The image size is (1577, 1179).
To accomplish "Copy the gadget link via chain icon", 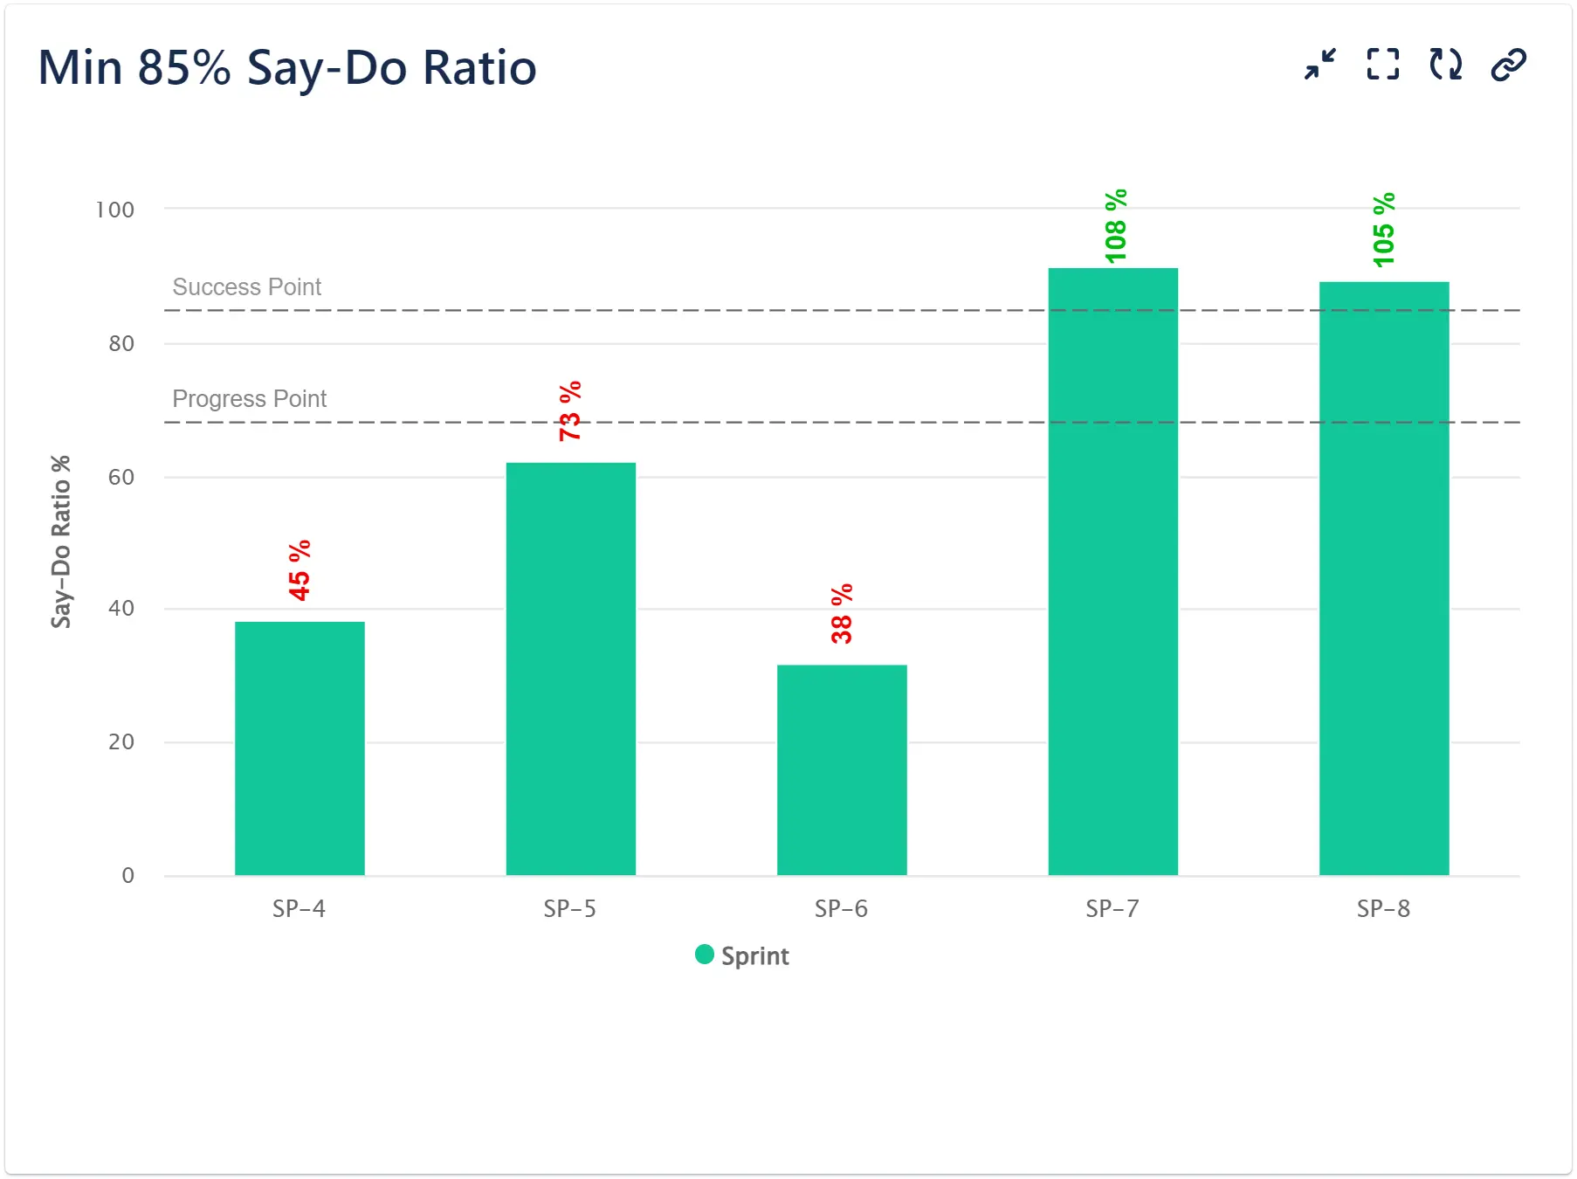I will [1508, 65].
